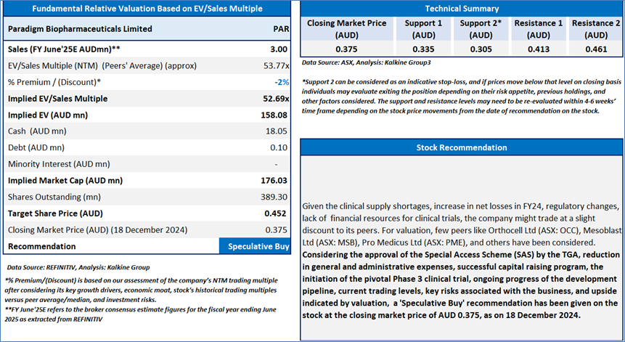Click the '*% Premium/(Discount) is based on' footnote
The height and width of the screenshot is (342, 625).
pyautogui.click(x=141, y=290)
